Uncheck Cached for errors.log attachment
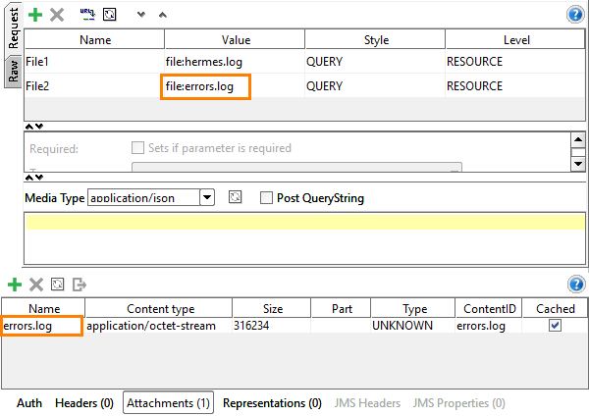Viewport: 589px width, 416px height. 555,325
